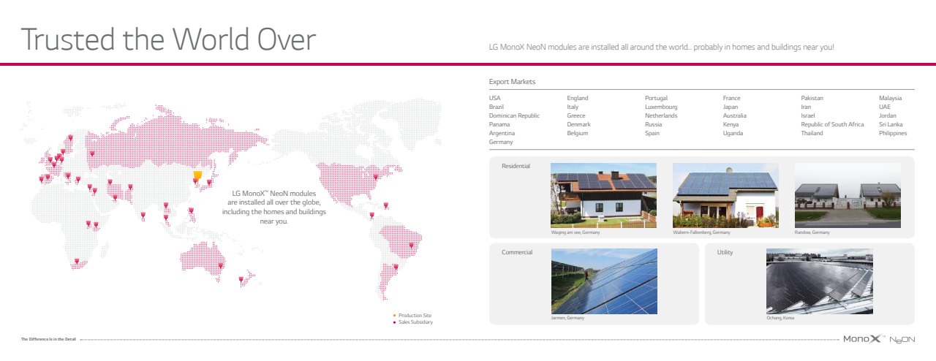Click the Residential section label

click(516, 167)
